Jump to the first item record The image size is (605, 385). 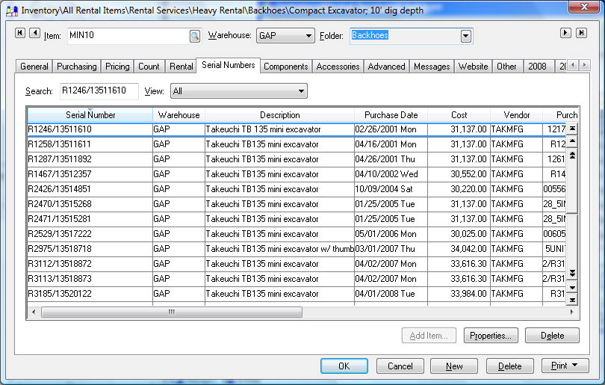(x=20, y=33)
